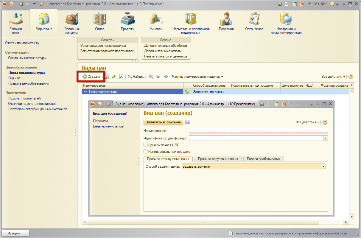Switch to the Правила округления цены tab

(x=218, y=159)
